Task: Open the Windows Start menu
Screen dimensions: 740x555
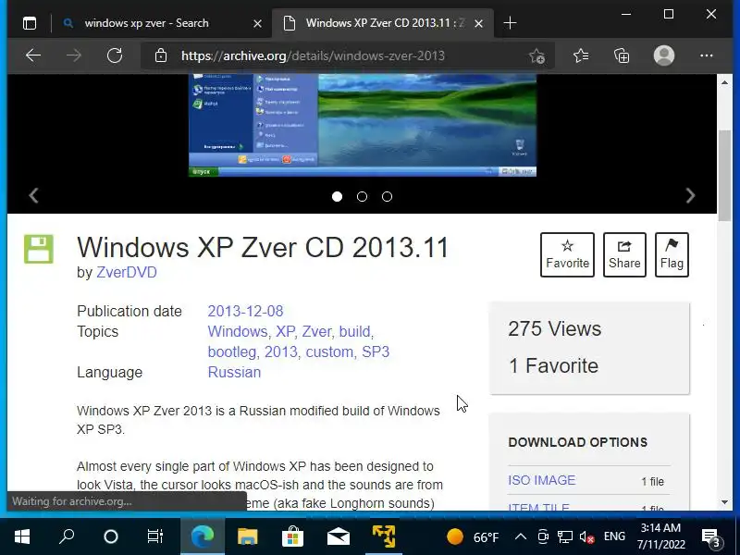Action: click(x=21, y=536)
